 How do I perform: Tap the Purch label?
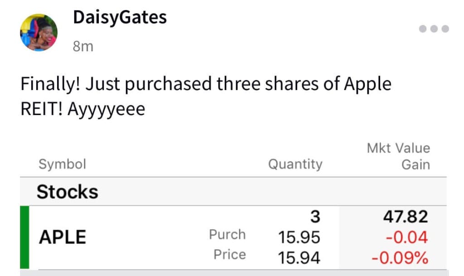pos(227,235)
